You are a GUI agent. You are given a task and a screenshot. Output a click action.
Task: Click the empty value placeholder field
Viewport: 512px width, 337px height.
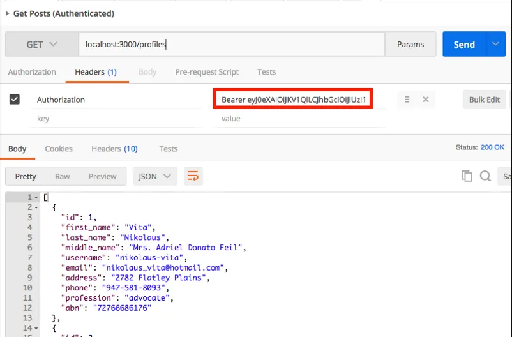click(300, 119)
